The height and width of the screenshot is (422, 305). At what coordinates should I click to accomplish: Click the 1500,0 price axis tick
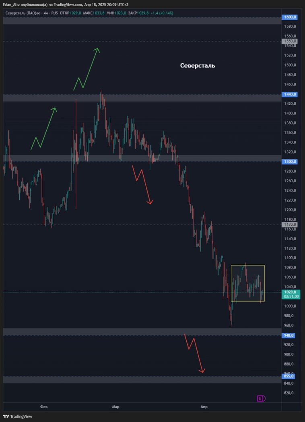(291, 65)
